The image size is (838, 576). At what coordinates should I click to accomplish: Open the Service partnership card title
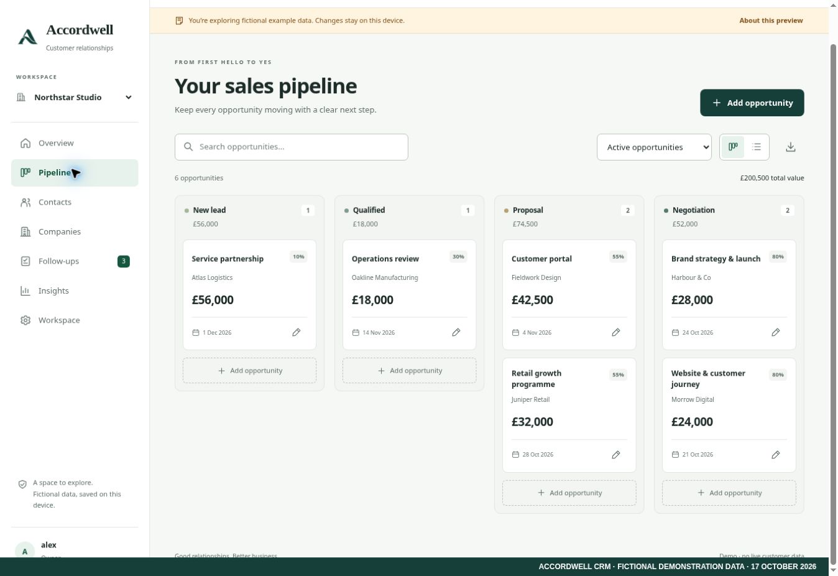[228, 259]
